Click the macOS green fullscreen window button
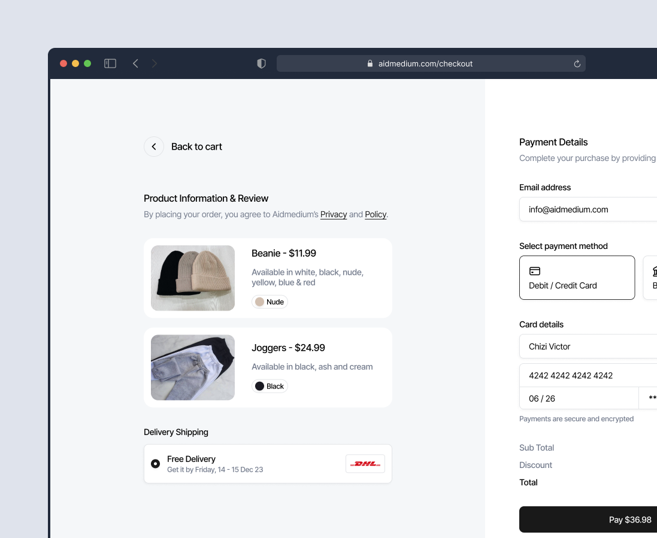The width and height of the screenshot is (657, 538). pos(87,63)
